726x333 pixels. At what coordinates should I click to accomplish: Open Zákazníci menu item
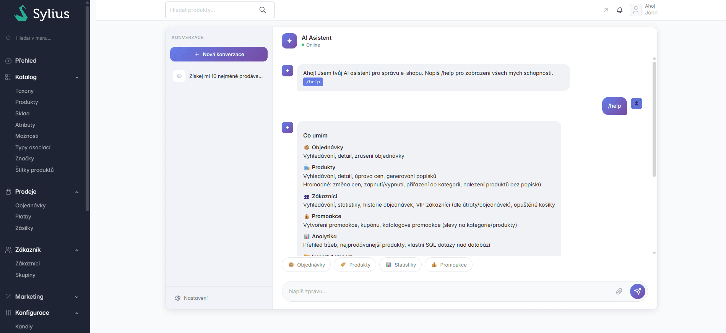tap(28, 263)
